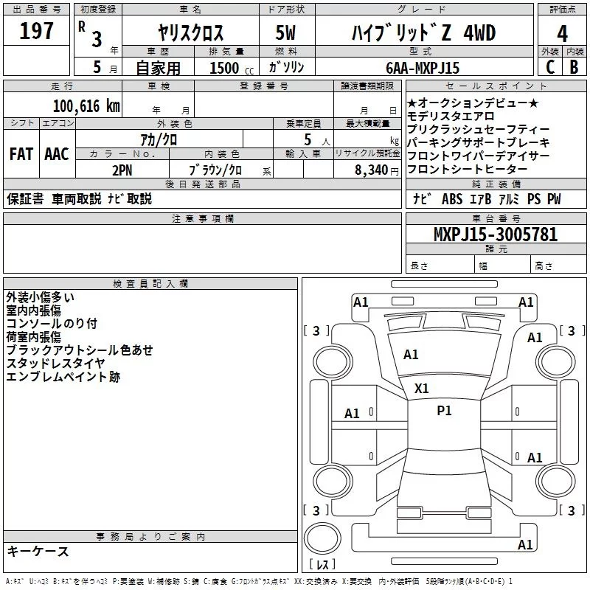Viewport: 590px width, 590px height.
Task: Click the [レス] marker below the diagram
Action: click(x=322, y=565)
